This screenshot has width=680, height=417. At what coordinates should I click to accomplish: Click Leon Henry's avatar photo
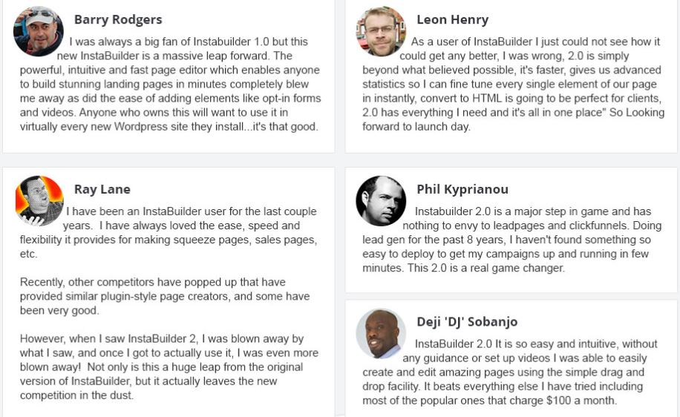tap(381, 31)
